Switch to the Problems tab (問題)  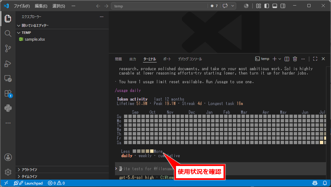[x=118, y=59]
